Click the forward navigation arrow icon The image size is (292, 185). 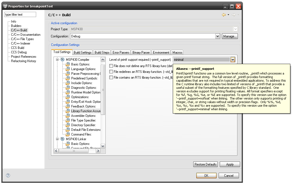(233, 15)
